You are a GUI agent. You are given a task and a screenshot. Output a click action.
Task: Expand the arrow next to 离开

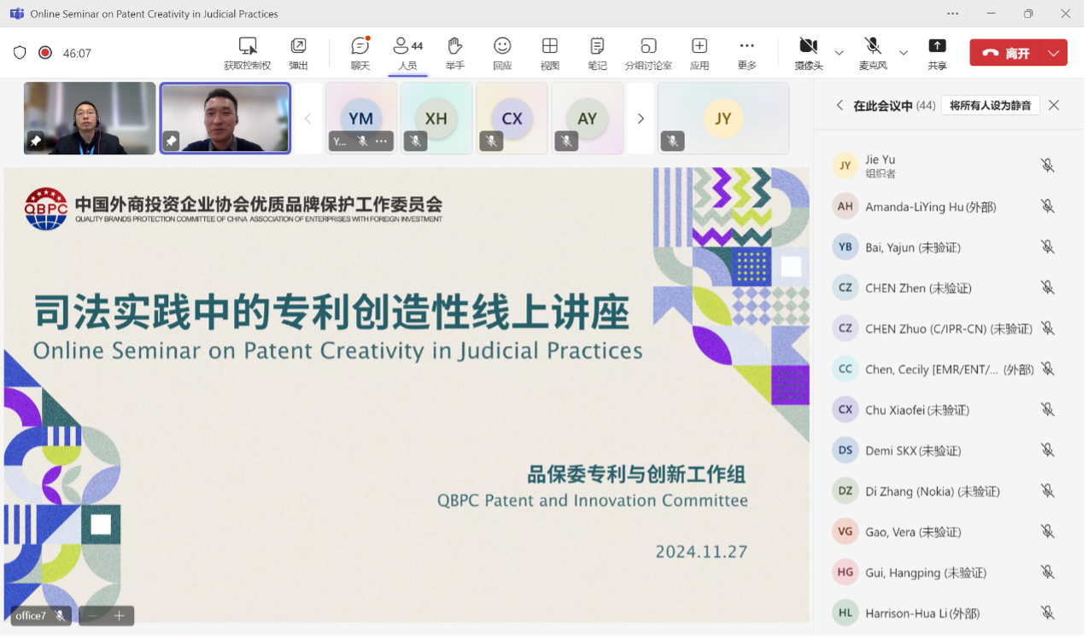coord(1055,53)
